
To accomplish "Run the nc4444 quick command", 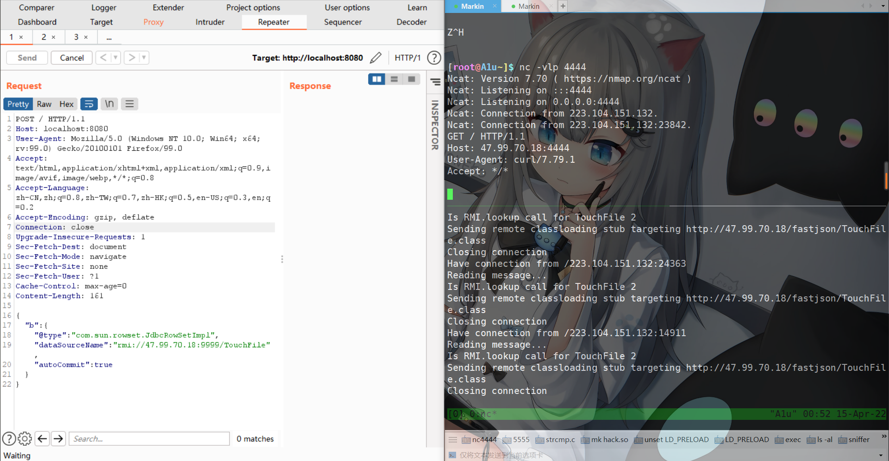I will tap(479, 440).
